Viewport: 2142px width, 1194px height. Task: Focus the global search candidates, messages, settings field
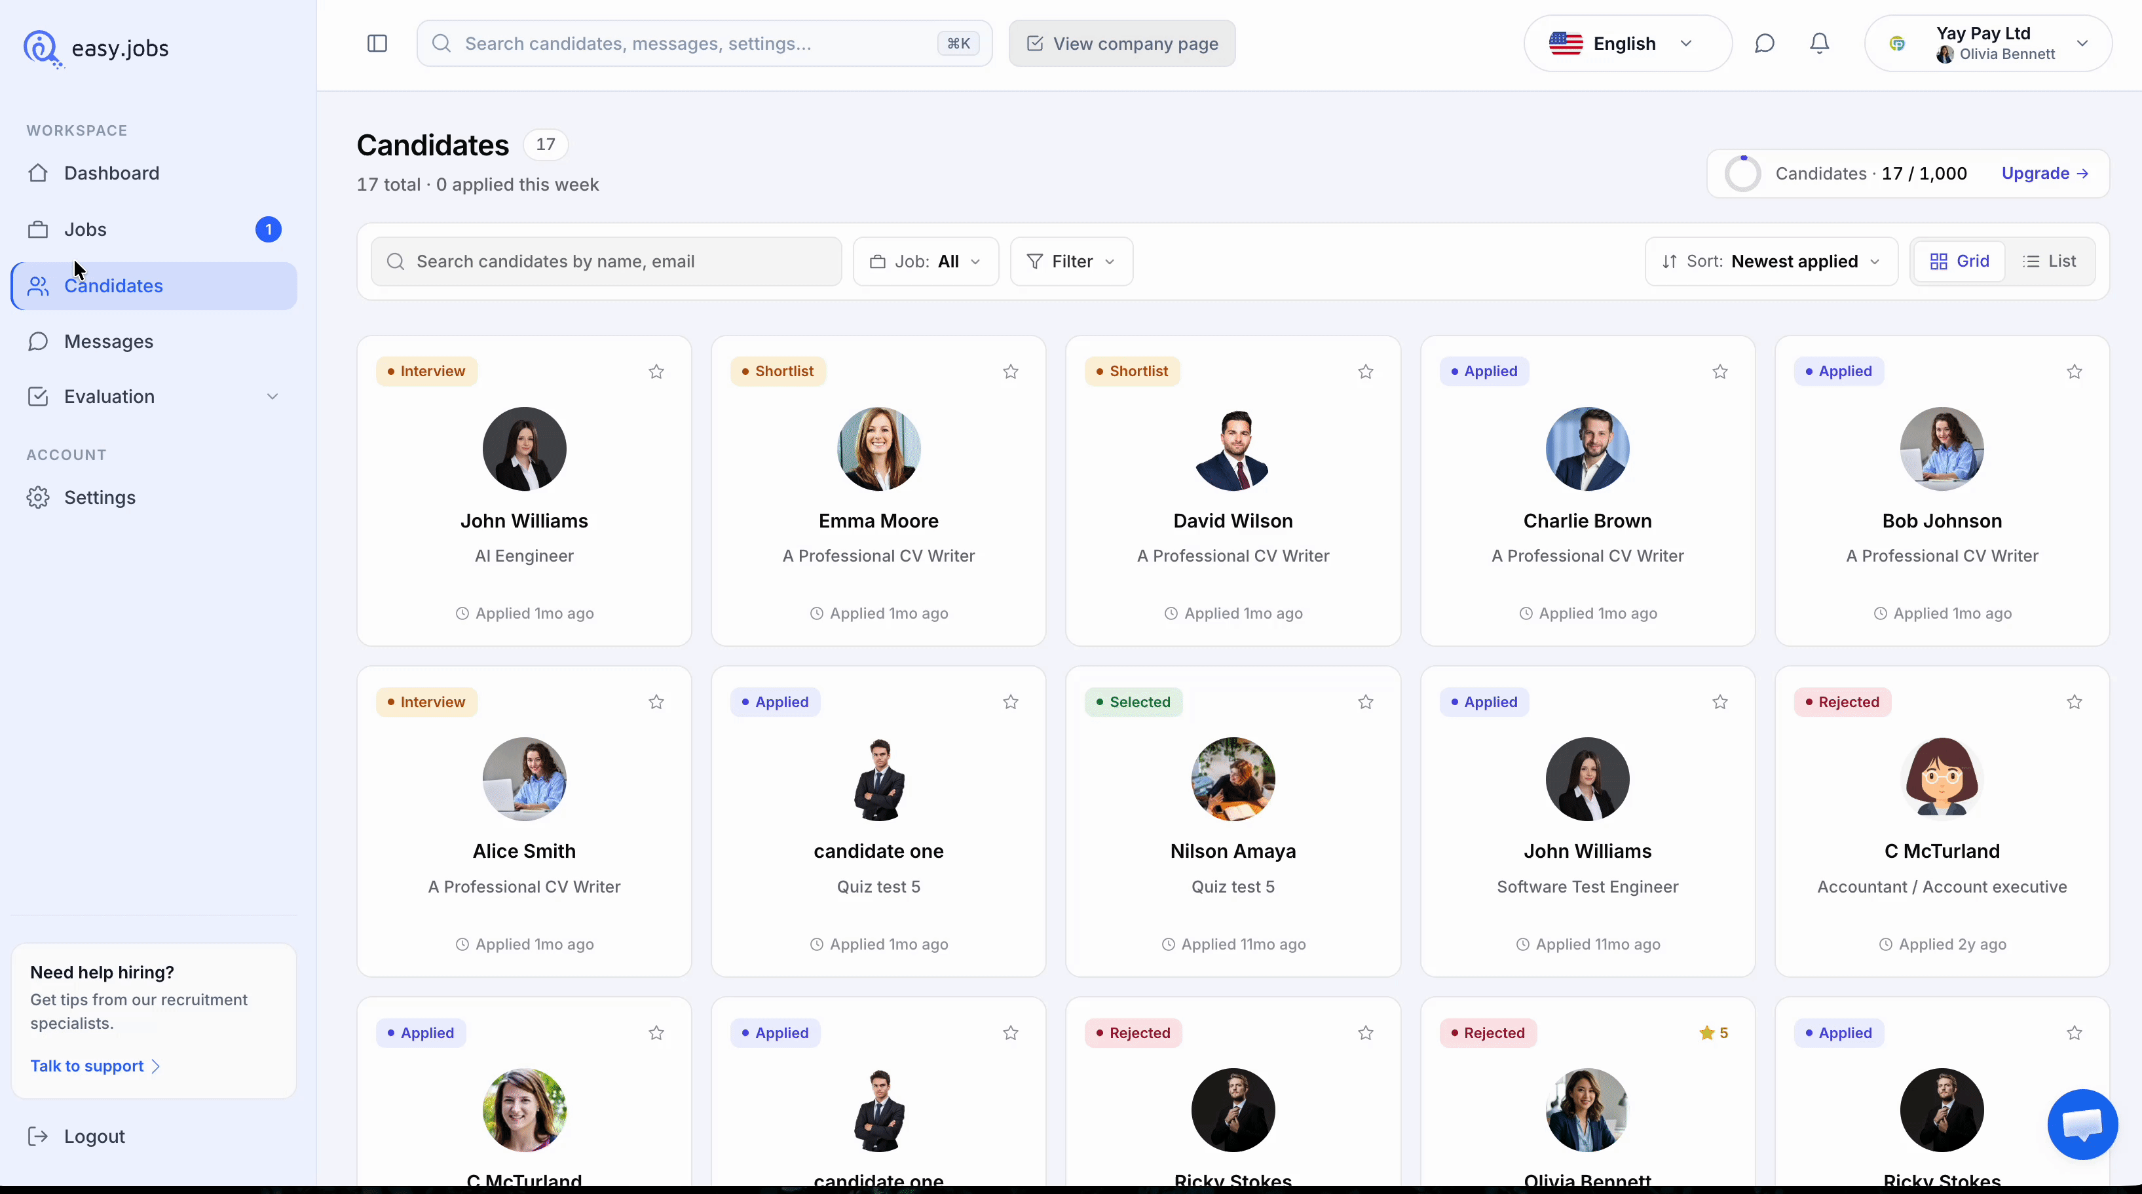pos(704,43)
